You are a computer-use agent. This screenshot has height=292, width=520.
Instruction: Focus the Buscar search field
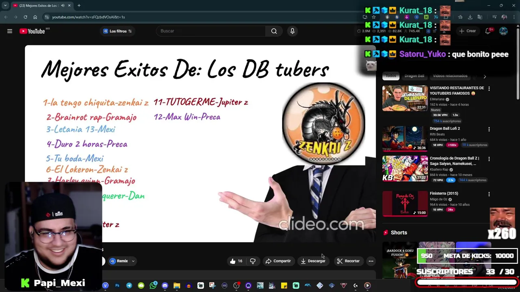[x=211, y=31]
